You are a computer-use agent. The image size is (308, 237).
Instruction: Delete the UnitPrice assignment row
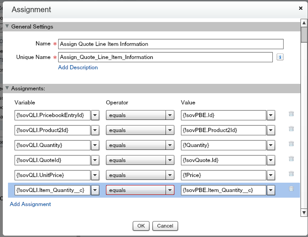[x=291, y=174]
